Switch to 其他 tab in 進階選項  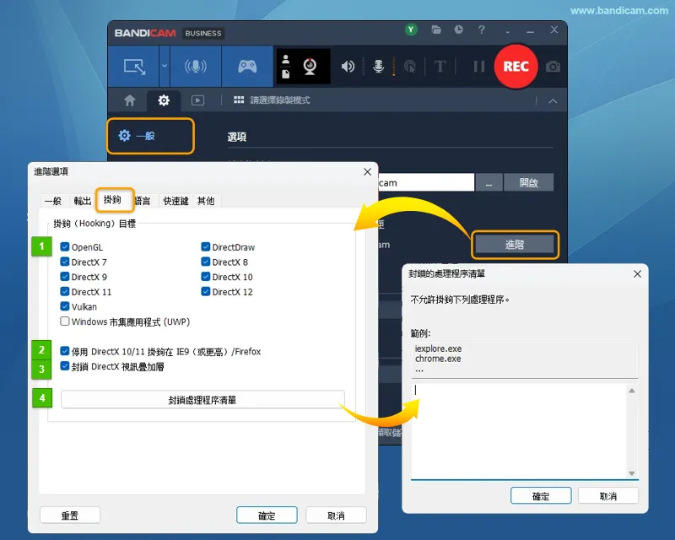[206, 201]
